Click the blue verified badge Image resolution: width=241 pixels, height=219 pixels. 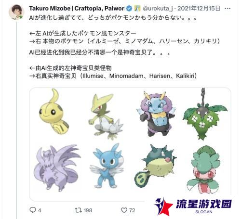(x=129, y=8)
